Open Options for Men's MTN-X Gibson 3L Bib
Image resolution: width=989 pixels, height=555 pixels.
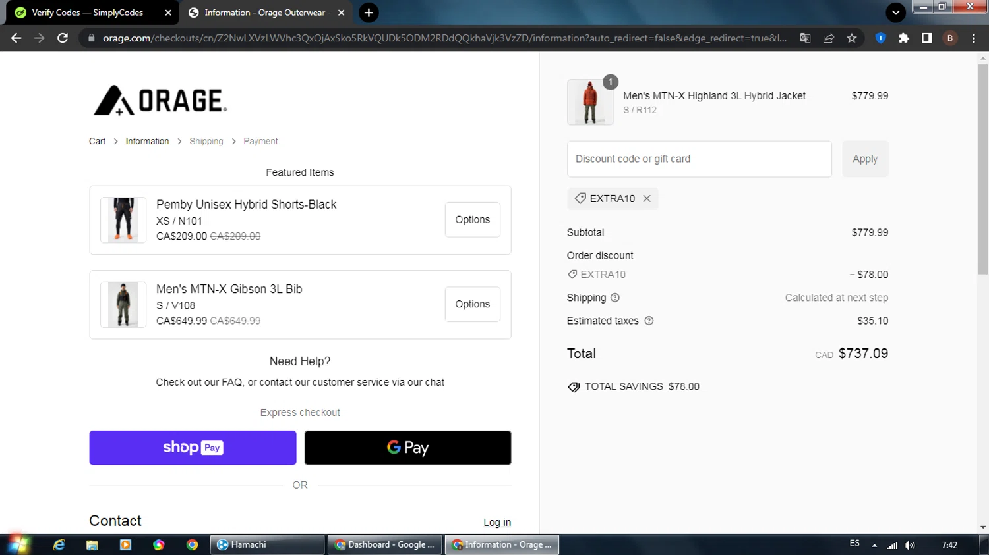[x=472, y=304]
